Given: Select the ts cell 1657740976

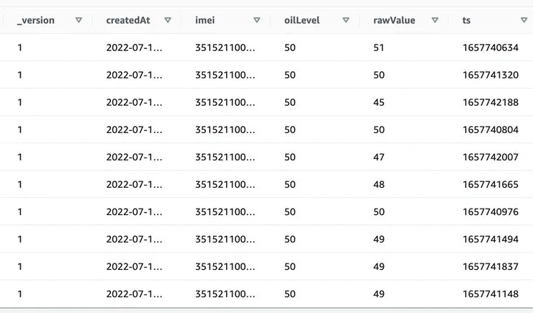Looking at the screenshot, I should (x=491, y=212).
